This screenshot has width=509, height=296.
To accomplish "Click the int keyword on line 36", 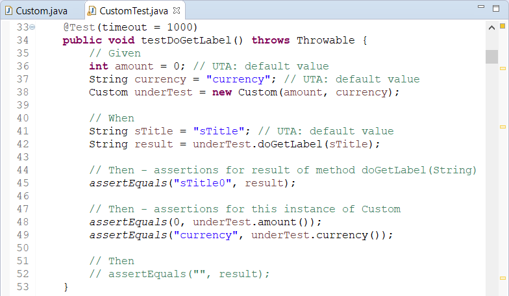I will pyautogui.click(x=99, y=66).
